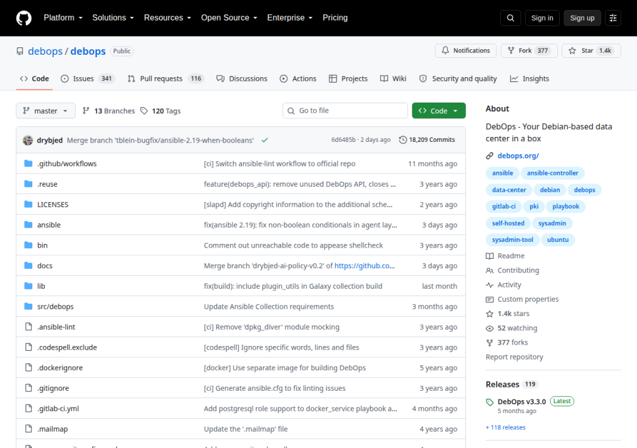Open the Discussions tab

click(242, 78)
